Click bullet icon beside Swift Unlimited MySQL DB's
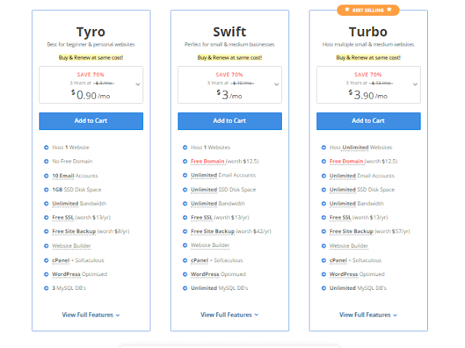This screenshot has height=348, width=465. [x=185, y=288]
